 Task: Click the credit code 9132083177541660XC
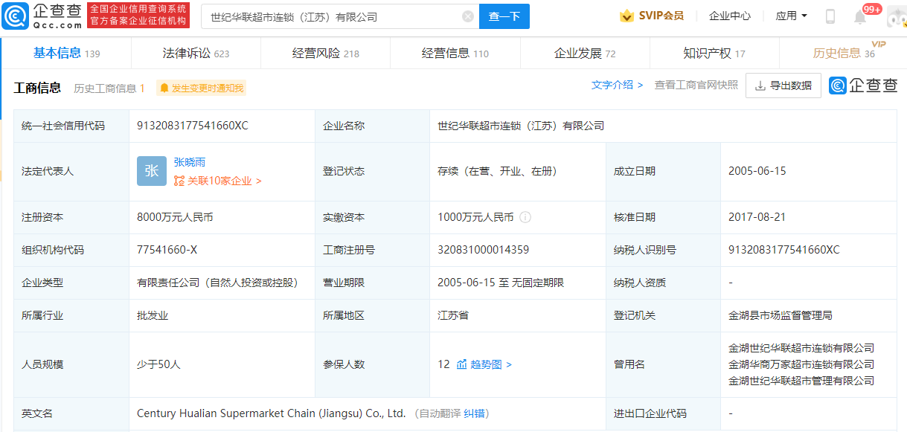click(x=193, y=126)
